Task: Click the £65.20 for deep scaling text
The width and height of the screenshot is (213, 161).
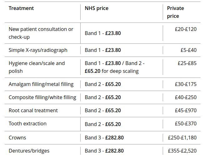Action: (x=112, y=71)
